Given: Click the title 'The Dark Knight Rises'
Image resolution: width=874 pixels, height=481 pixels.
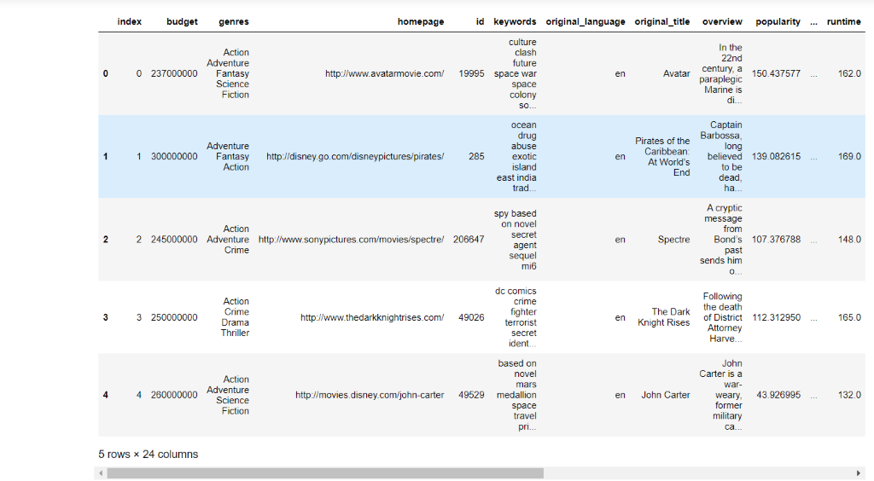Looking at the screenshot, I should coord(664,317).
